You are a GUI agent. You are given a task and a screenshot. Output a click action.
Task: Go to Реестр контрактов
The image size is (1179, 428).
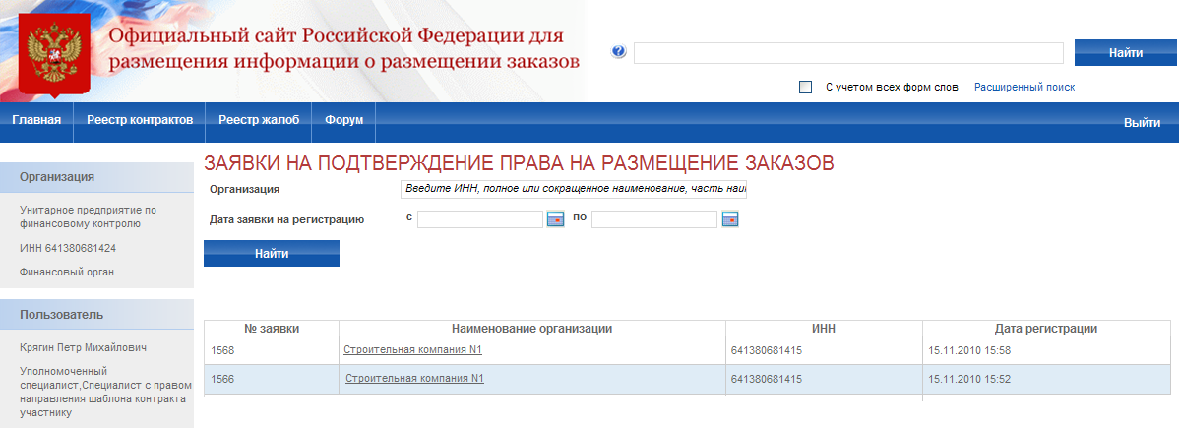coord(140,120)
